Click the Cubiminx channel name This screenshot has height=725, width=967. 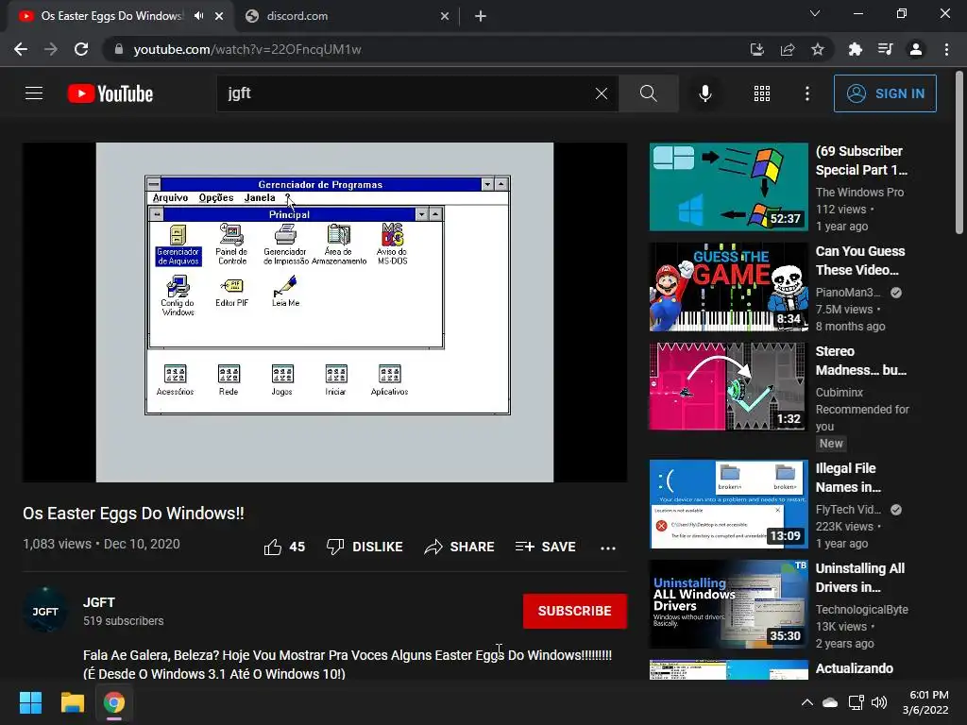(840, 392)
